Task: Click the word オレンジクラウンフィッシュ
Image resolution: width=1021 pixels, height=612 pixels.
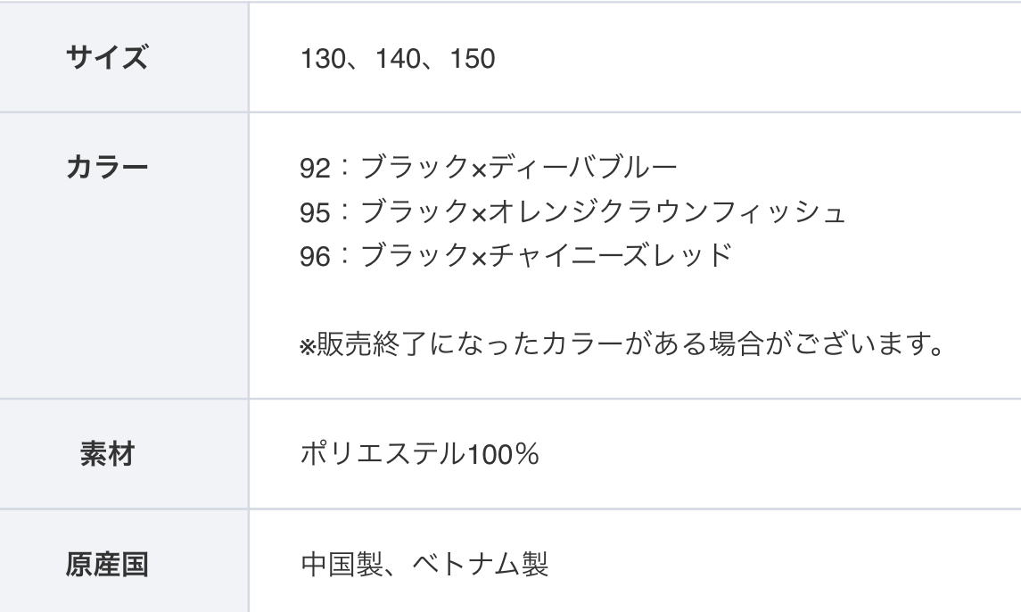Action: coord(667,211)
